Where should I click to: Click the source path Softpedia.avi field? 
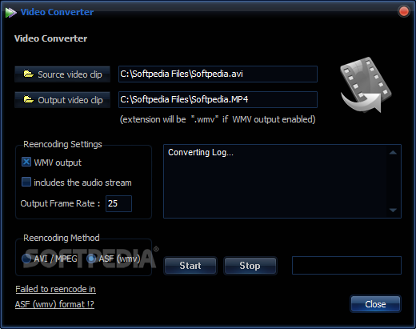[x=218, y=74]
